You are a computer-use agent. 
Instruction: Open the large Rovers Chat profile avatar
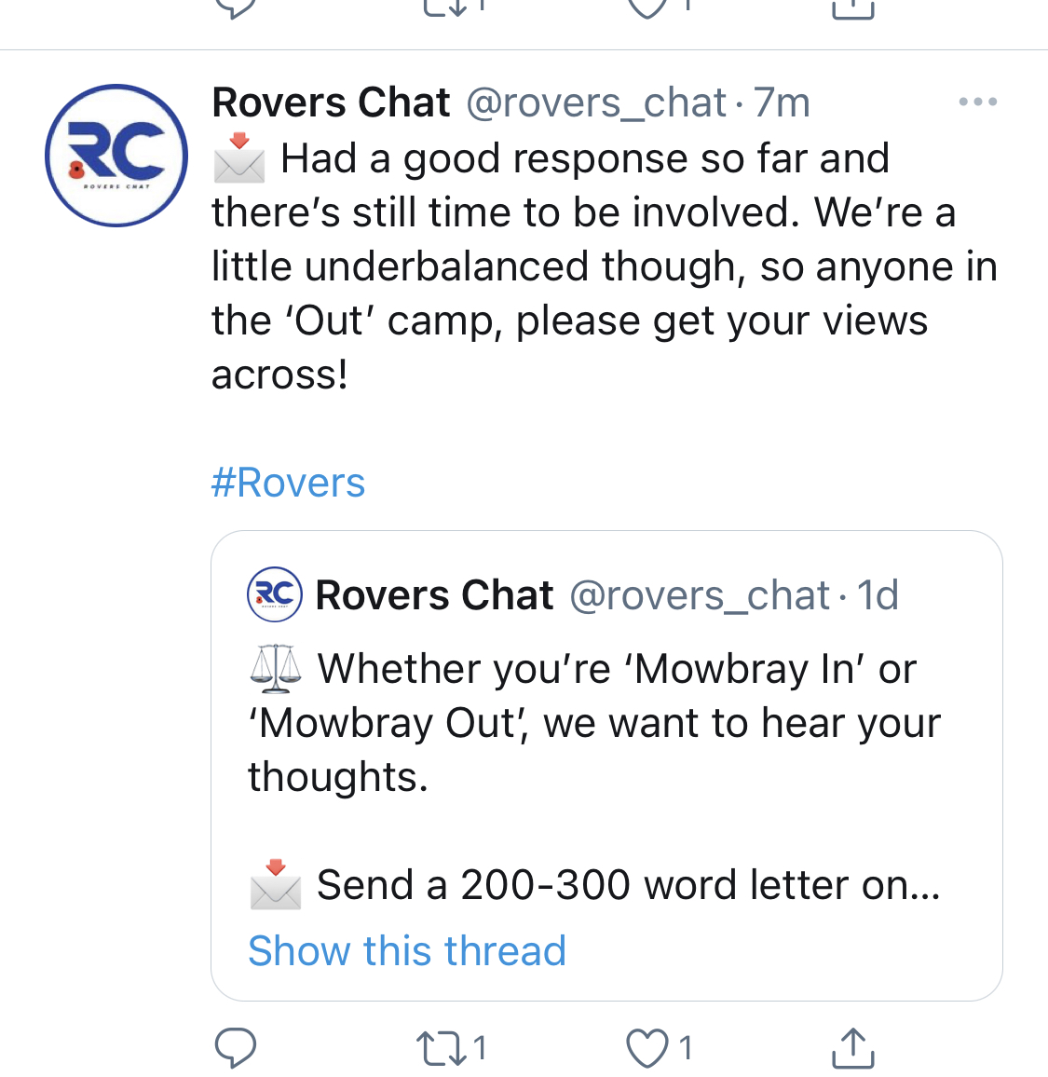(x=116, y=156)
